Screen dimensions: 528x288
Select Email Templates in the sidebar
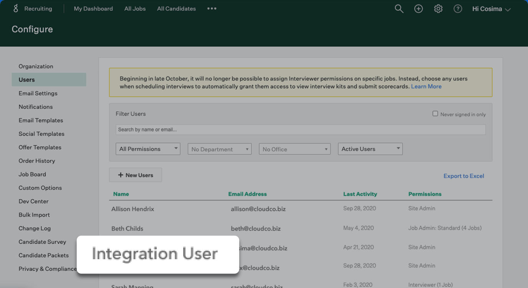(x=41, y=120)
